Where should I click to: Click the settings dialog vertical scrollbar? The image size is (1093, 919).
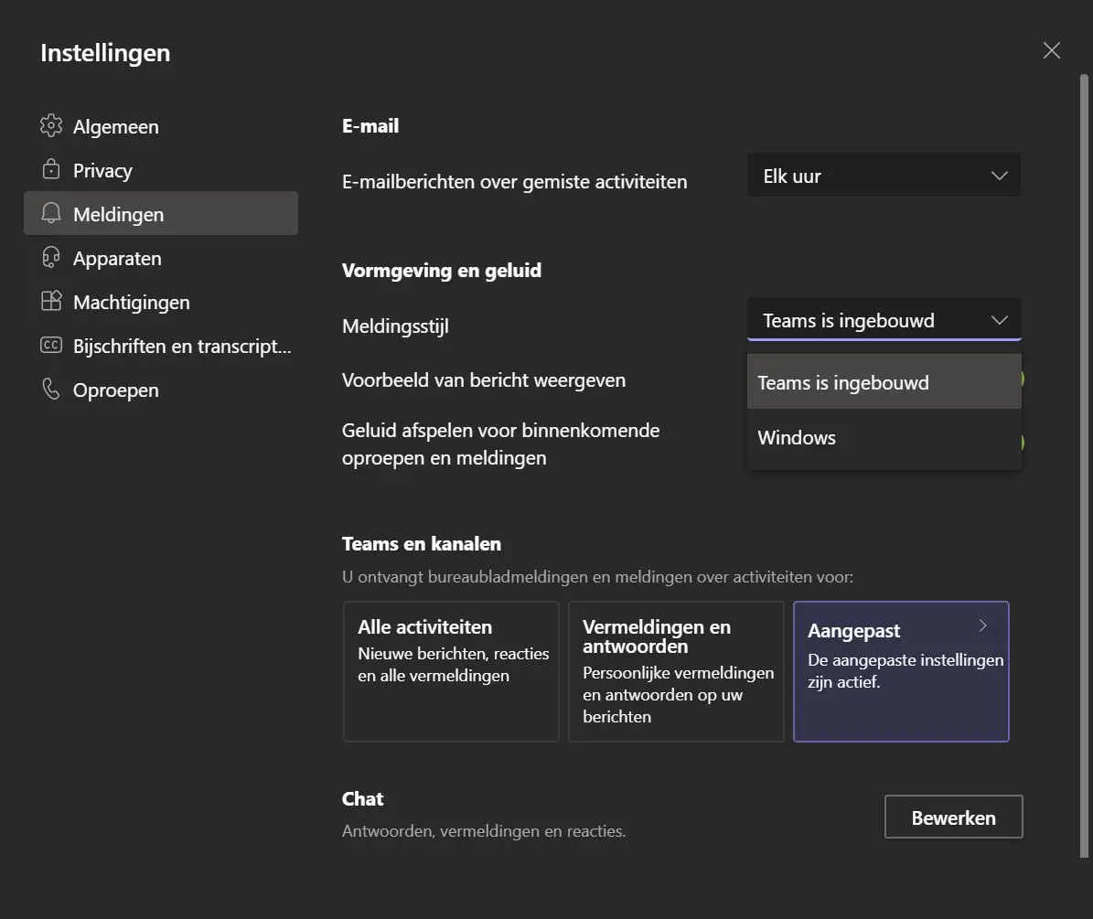tap(1084, 465)
